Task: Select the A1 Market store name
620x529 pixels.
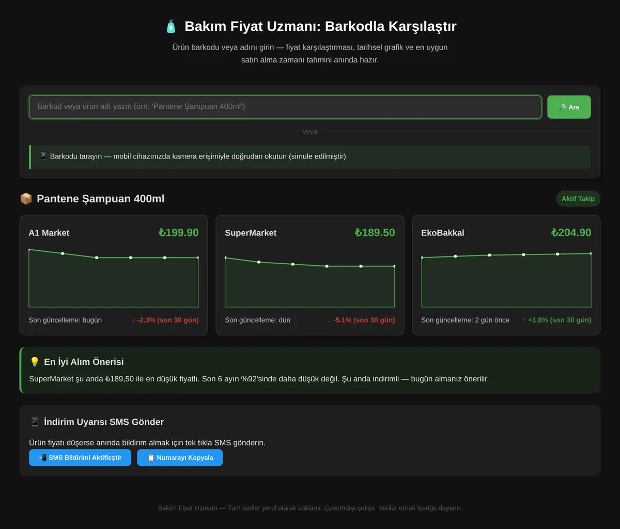Action: point(49,233)
